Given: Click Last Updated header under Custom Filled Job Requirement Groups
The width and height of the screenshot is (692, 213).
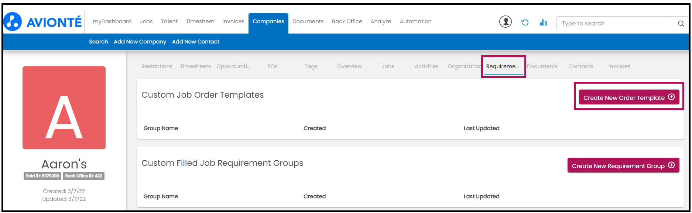Looking at the screenshot, I should click(482, 196).
